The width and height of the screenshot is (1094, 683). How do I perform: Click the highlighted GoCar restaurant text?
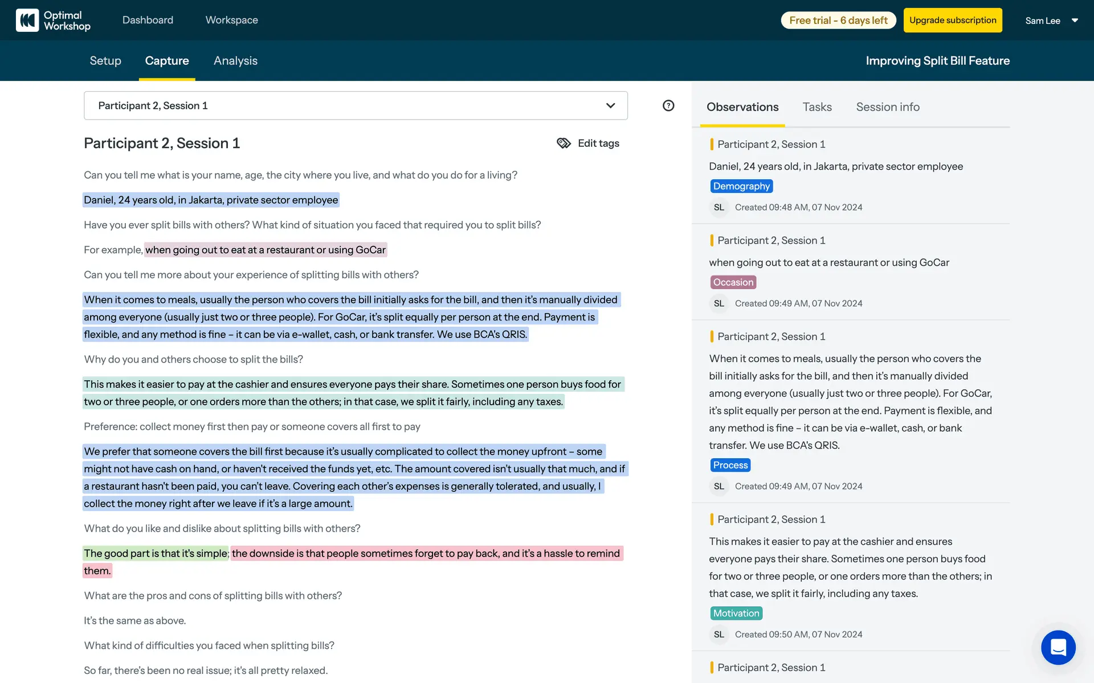pos(266,250)
